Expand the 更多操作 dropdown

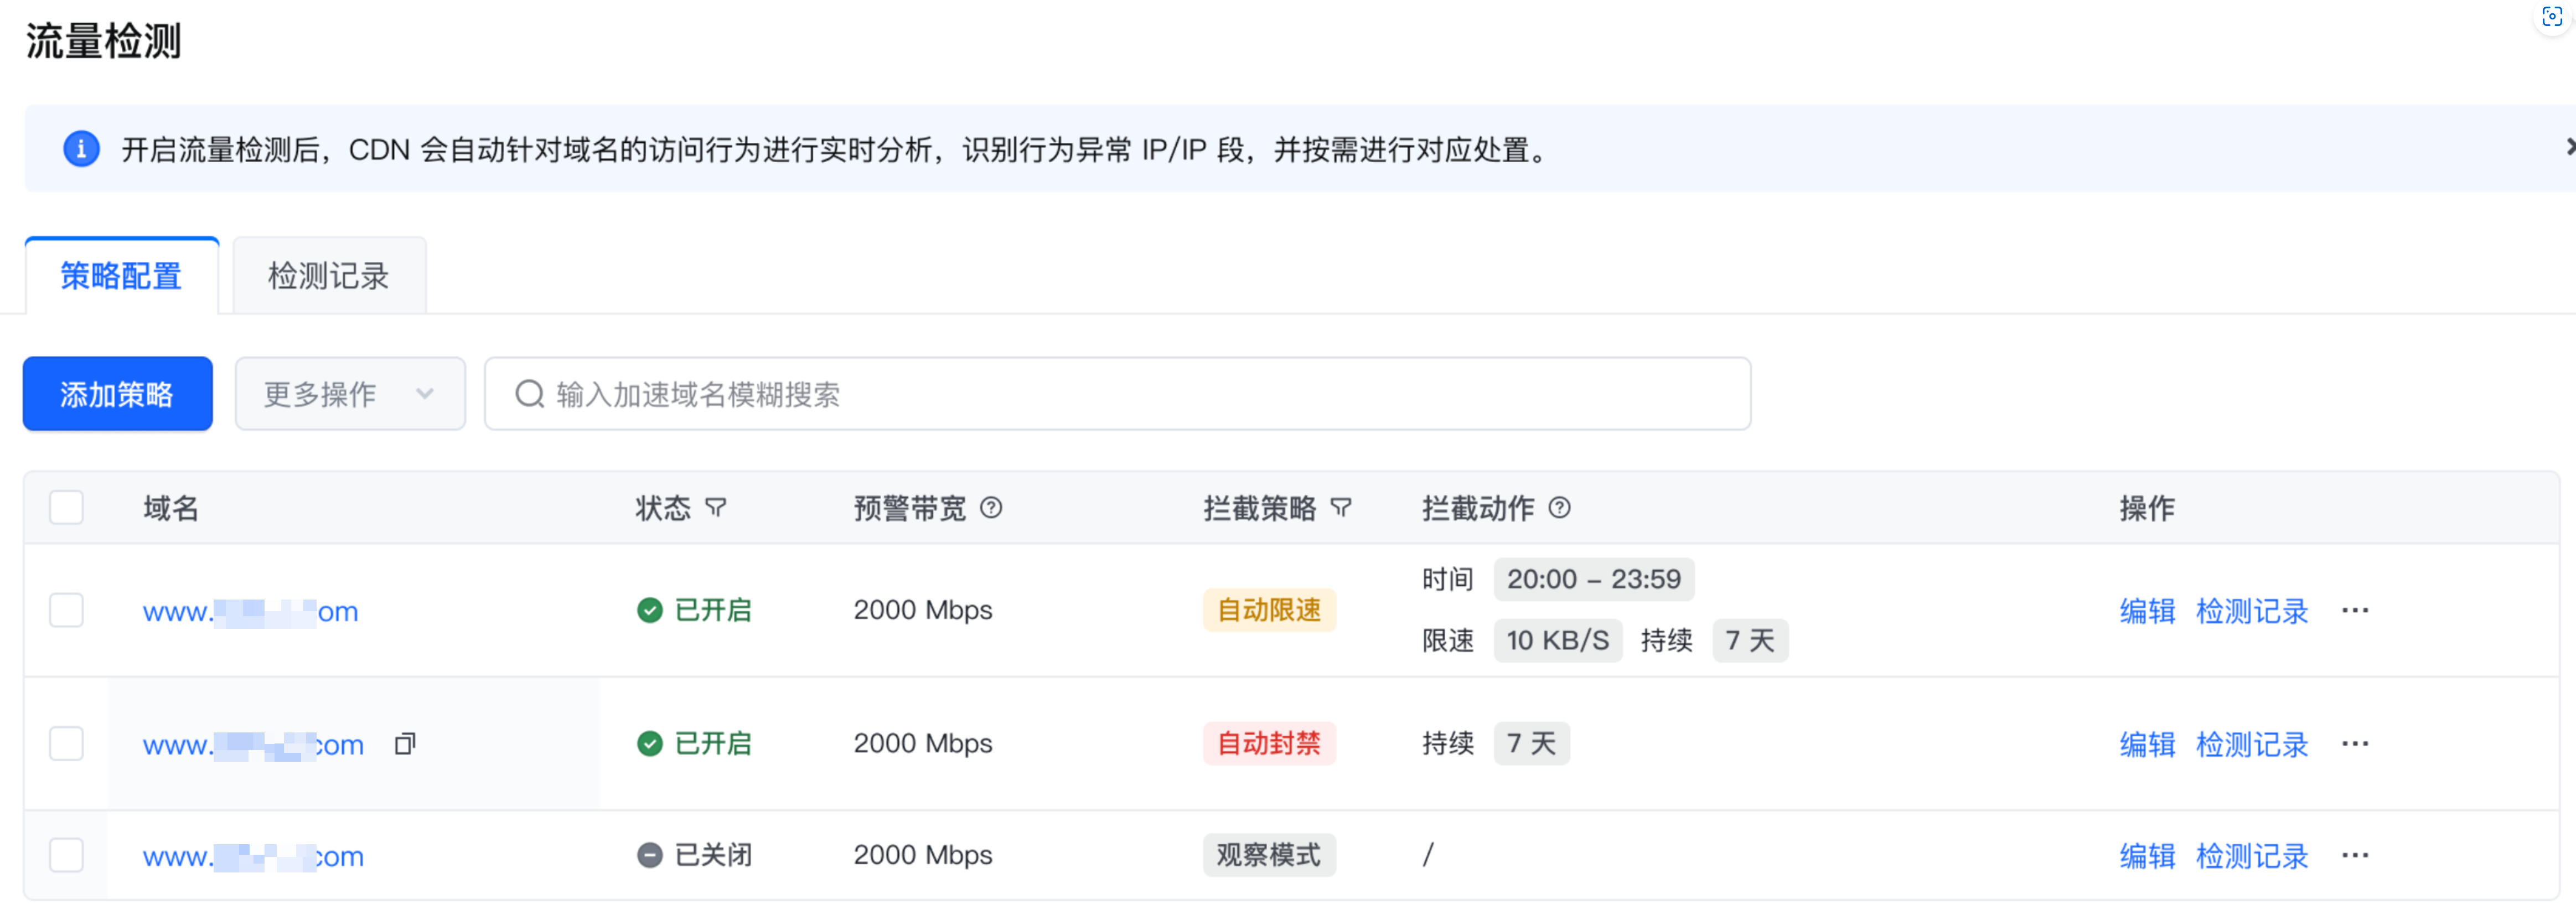point(350,394)
